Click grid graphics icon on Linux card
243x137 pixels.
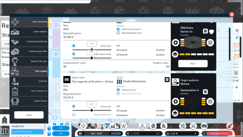(210, 43)
